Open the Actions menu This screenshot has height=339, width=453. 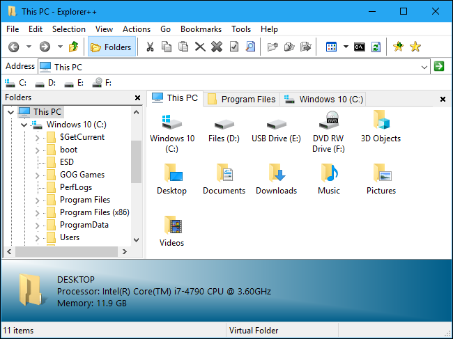137,29
